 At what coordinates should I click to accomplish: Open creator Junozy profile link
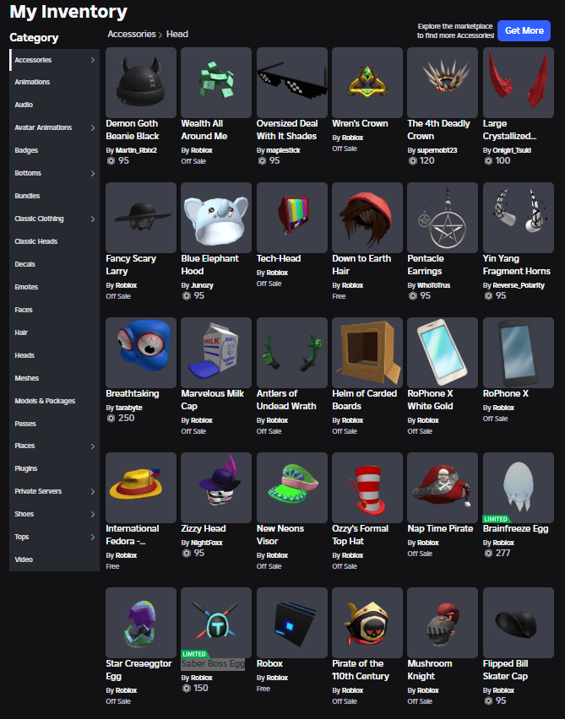202,286
